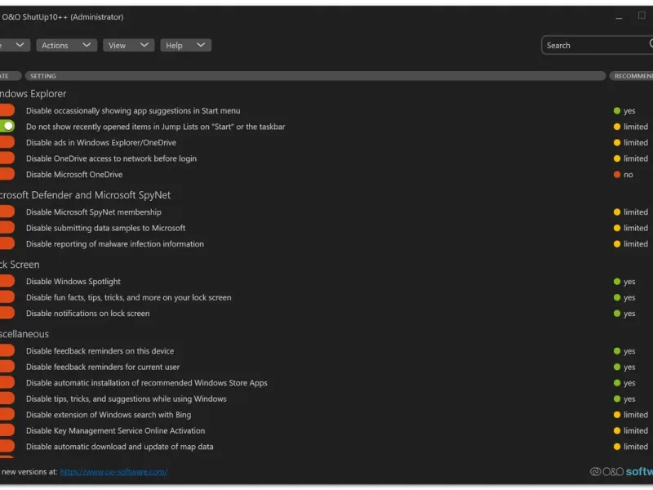Click red 'no' recommendation for Disable Microsoft OneDrive
This screenshot has width=653, height=490.
(624, 174)
